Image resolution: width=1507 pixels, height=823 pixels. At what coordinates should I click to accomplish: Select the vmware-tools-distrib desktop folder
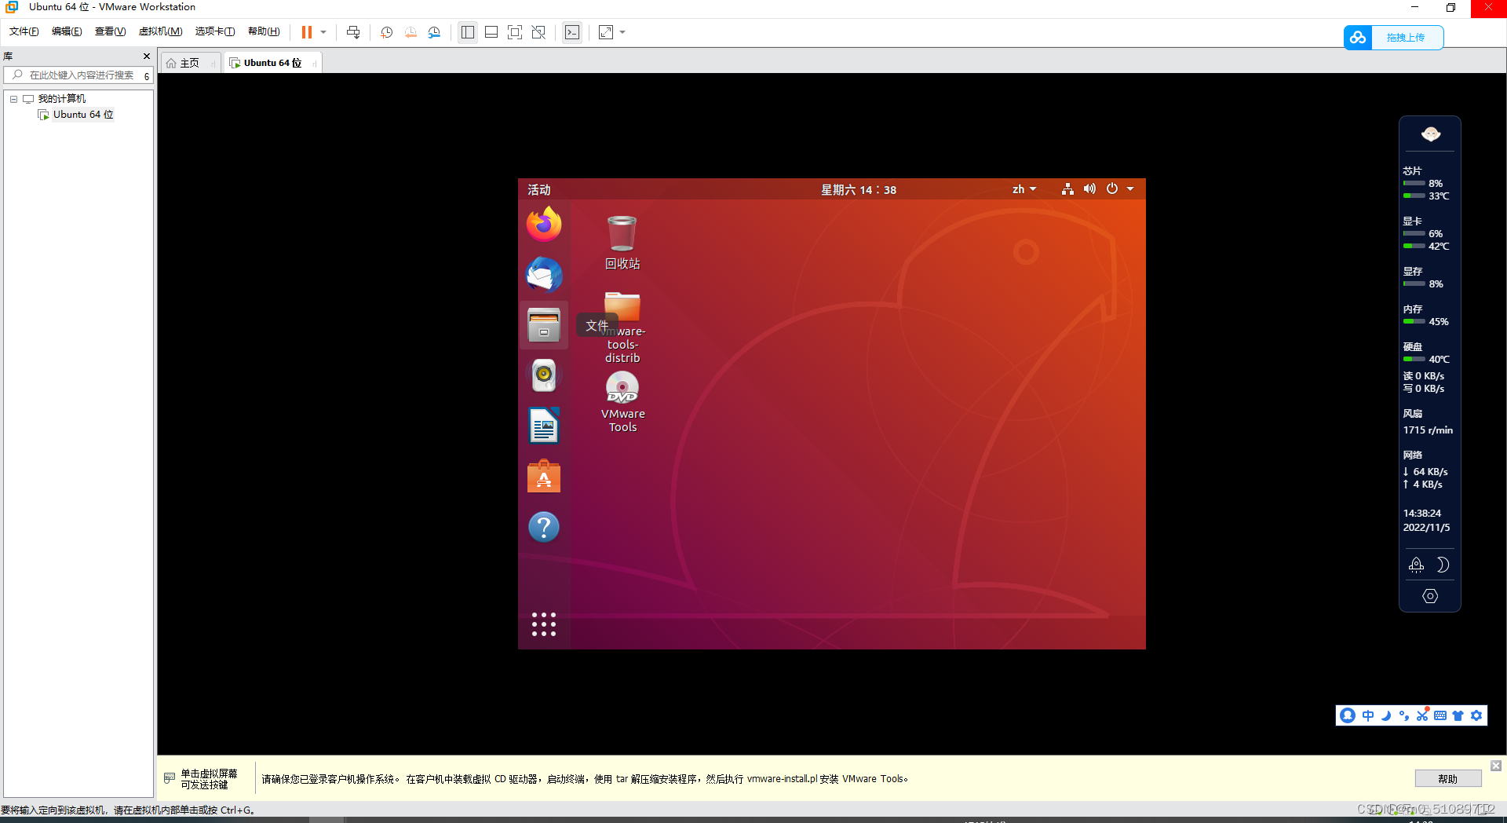pos(622,327)
